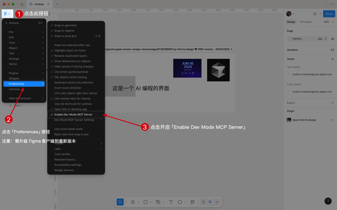The height and width of the screenshot is (210, 337).
Task: Select the Comment tool
Action: click(180, 202)
